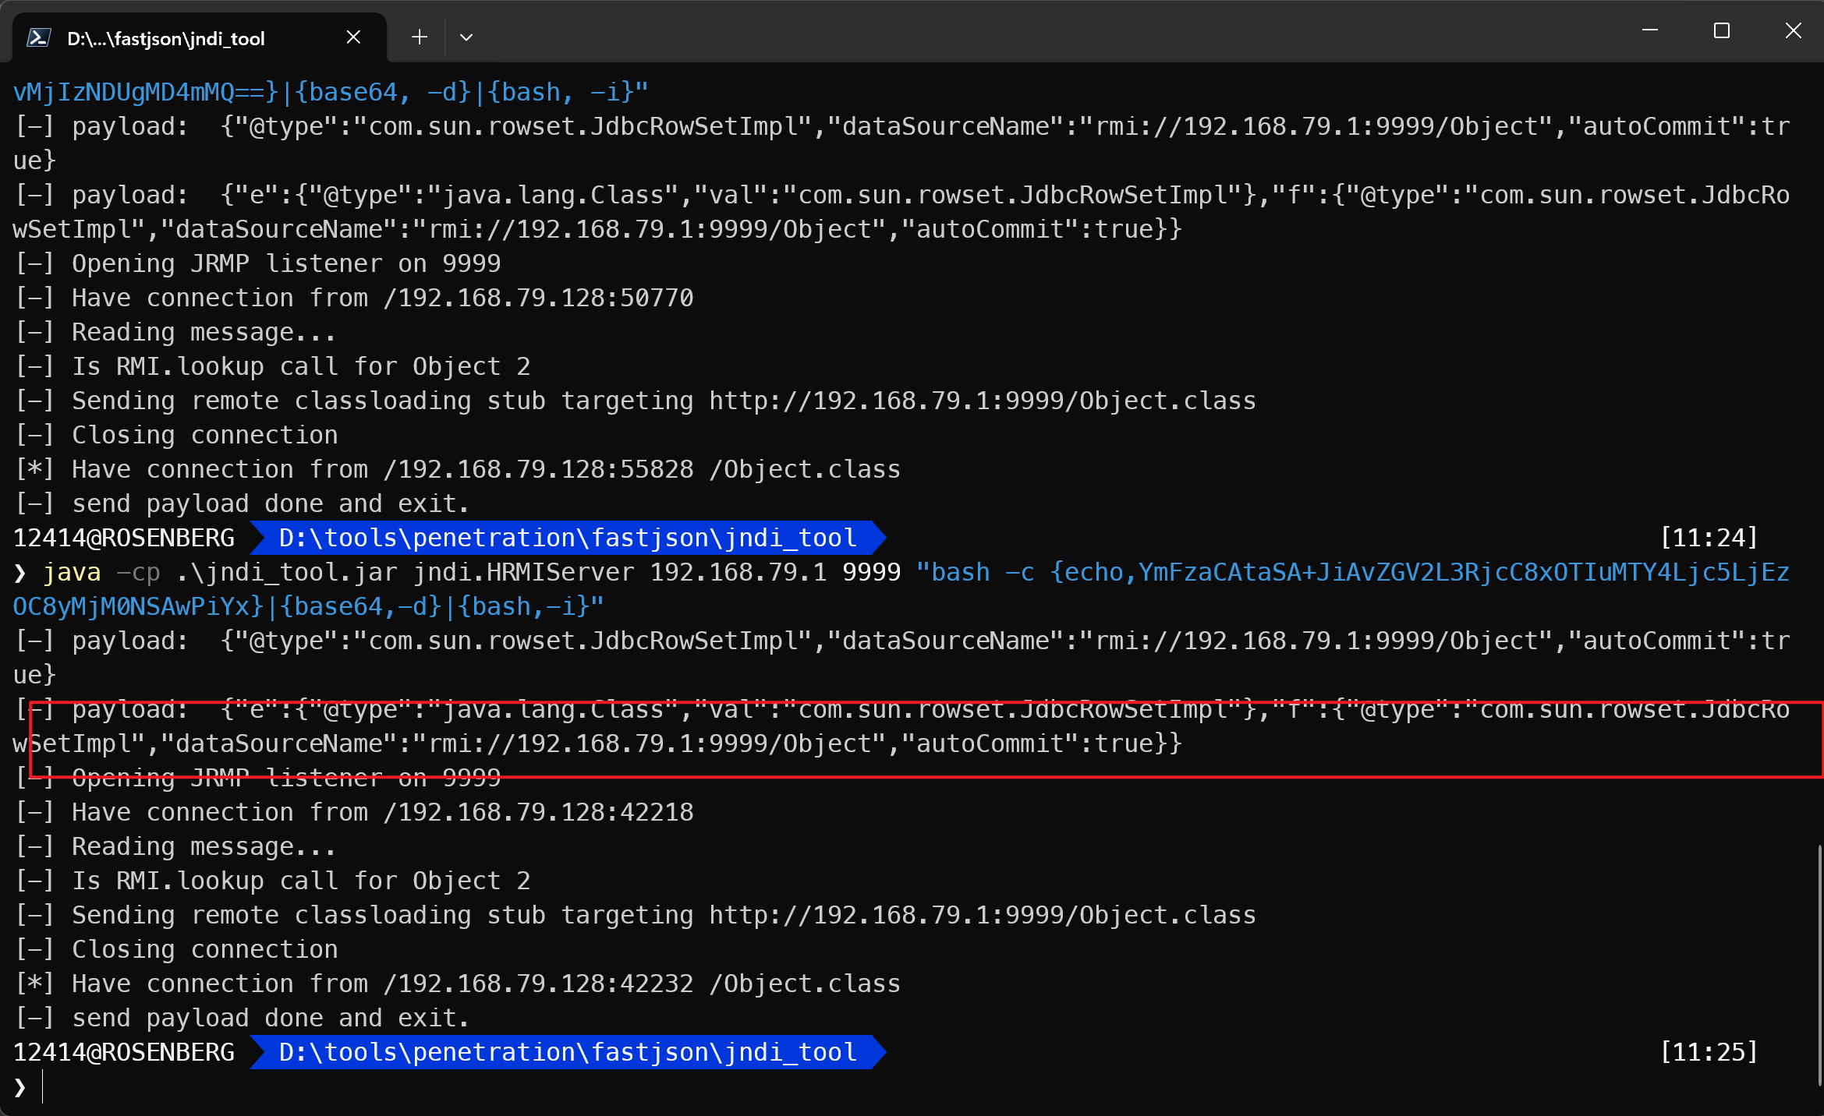Screen dimensions: 1824x1116
Task: Click the upper blue path prompt segment
Action: [x=567, y=538]
